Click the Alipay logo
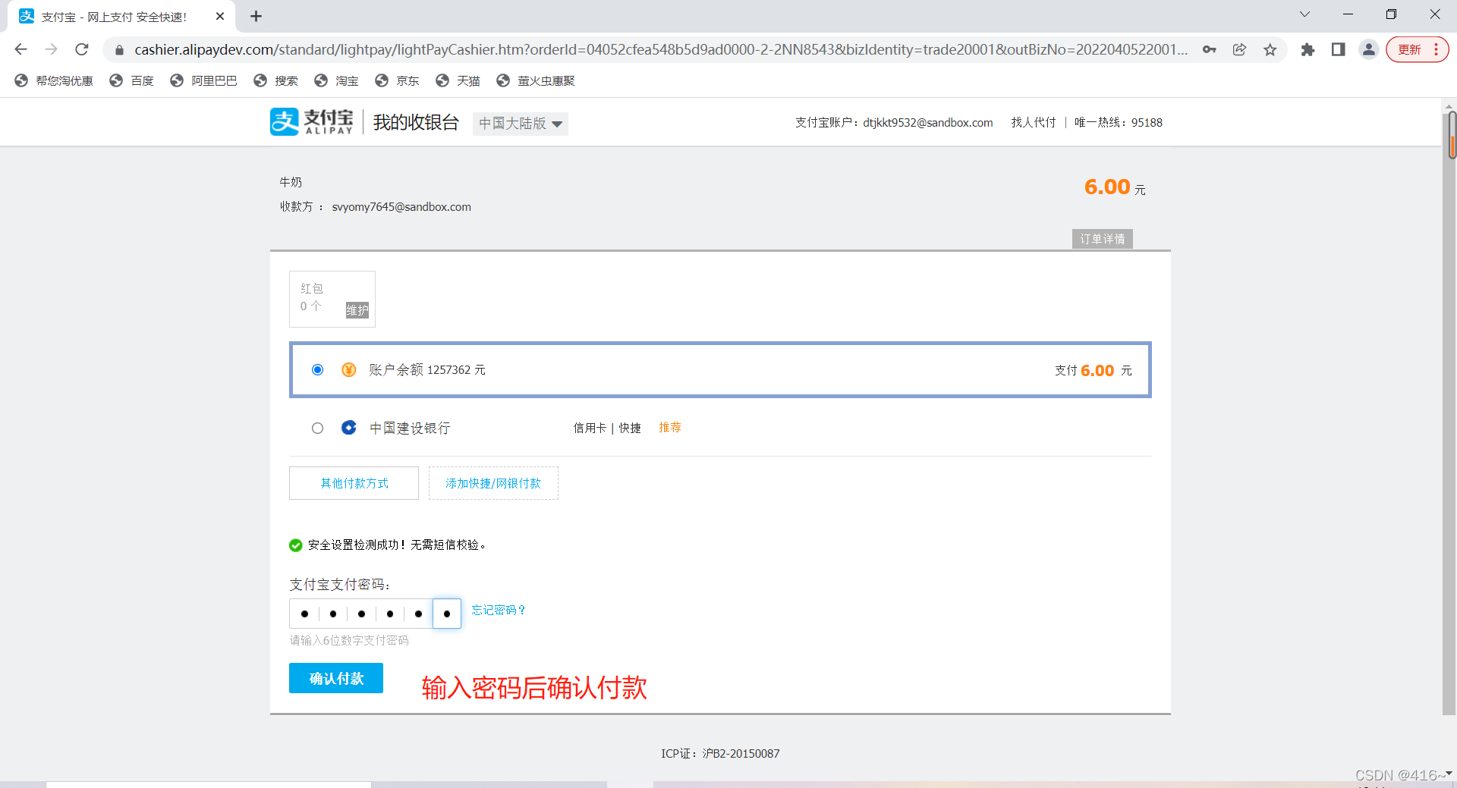 click(312, 121)
